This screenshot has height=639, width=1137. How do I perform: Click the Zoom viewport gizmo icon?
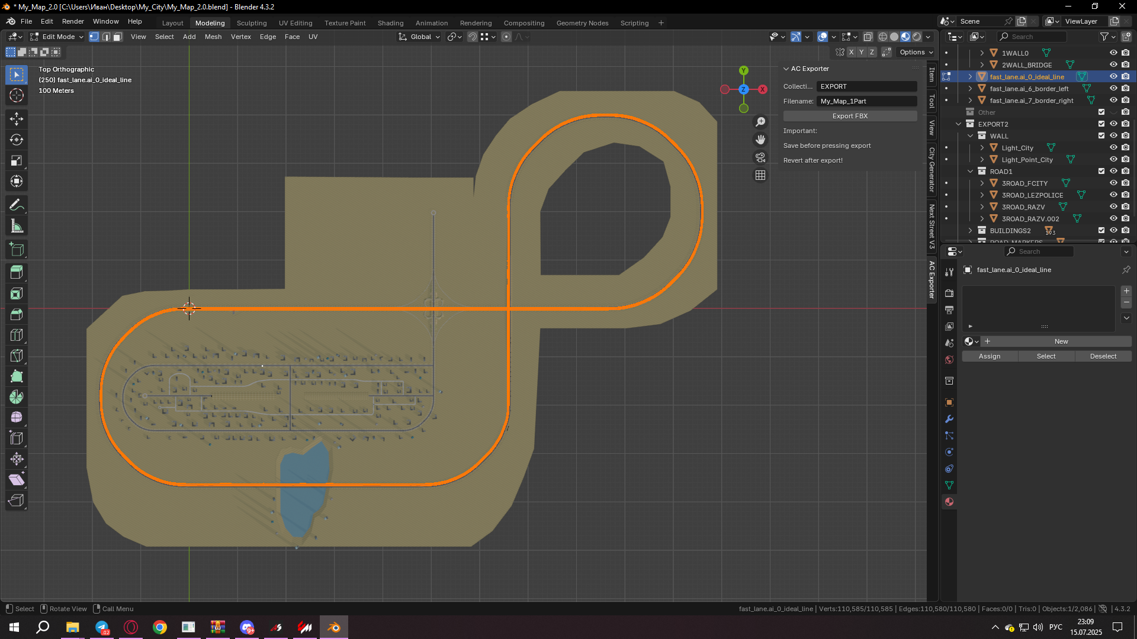[760, 122]
